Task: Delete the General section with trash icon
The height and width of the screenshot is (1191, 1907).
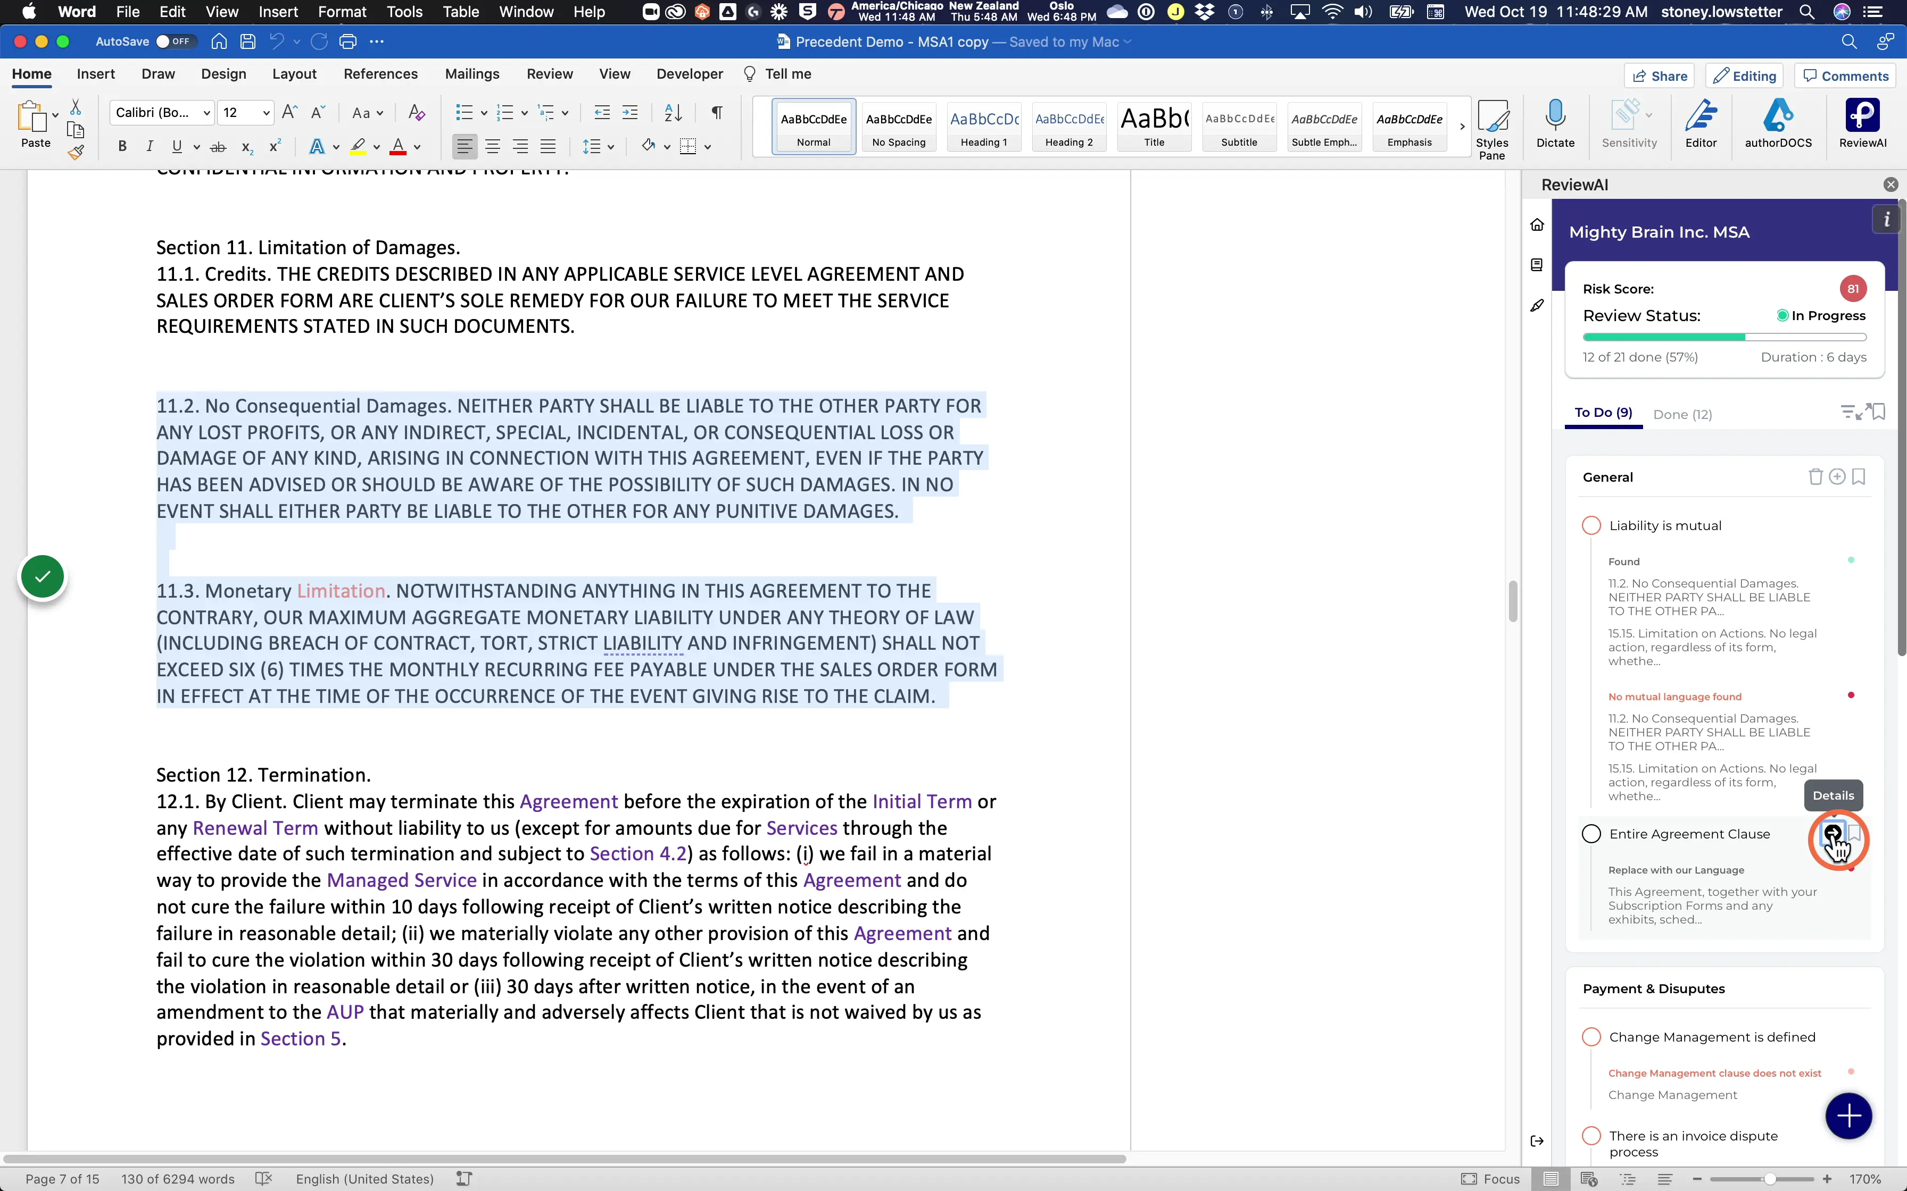Action: [x=1815, y=476]
